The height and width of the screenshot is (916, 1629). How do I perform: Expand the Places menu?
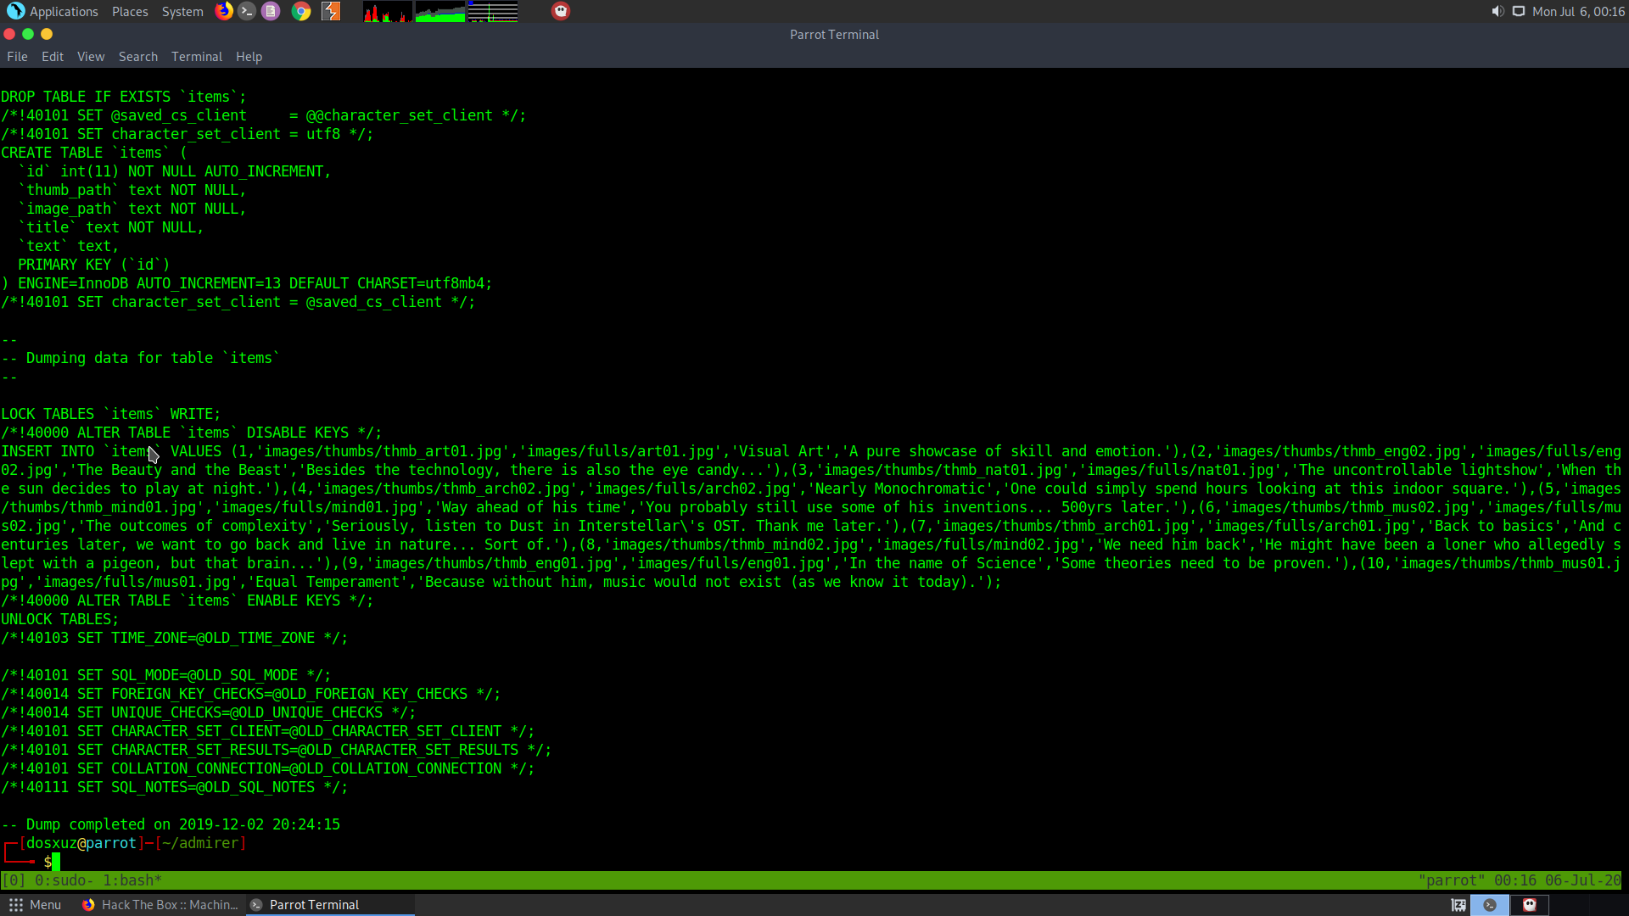(x=130, y=11)
